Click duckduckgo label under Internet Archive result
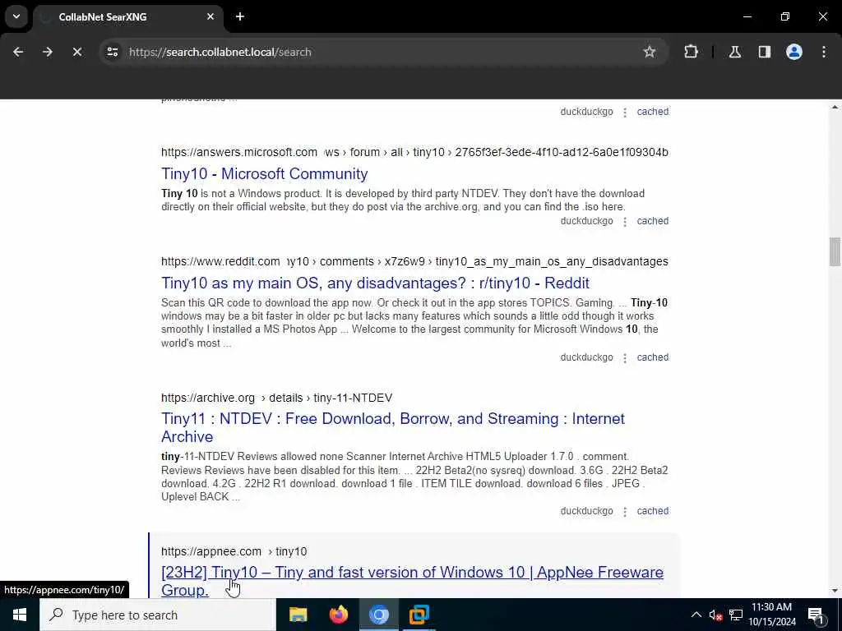The width and height of the screenshot is (842, 631). click(586, 511)
